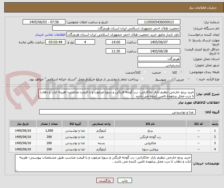Click the گروه کالا column header

[x=75, y=124]
